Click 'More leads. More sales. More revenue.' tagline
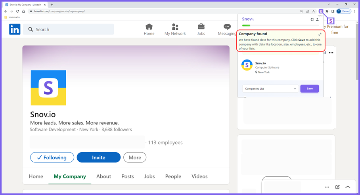Screen dimensions: 360x195 [75, 123]
